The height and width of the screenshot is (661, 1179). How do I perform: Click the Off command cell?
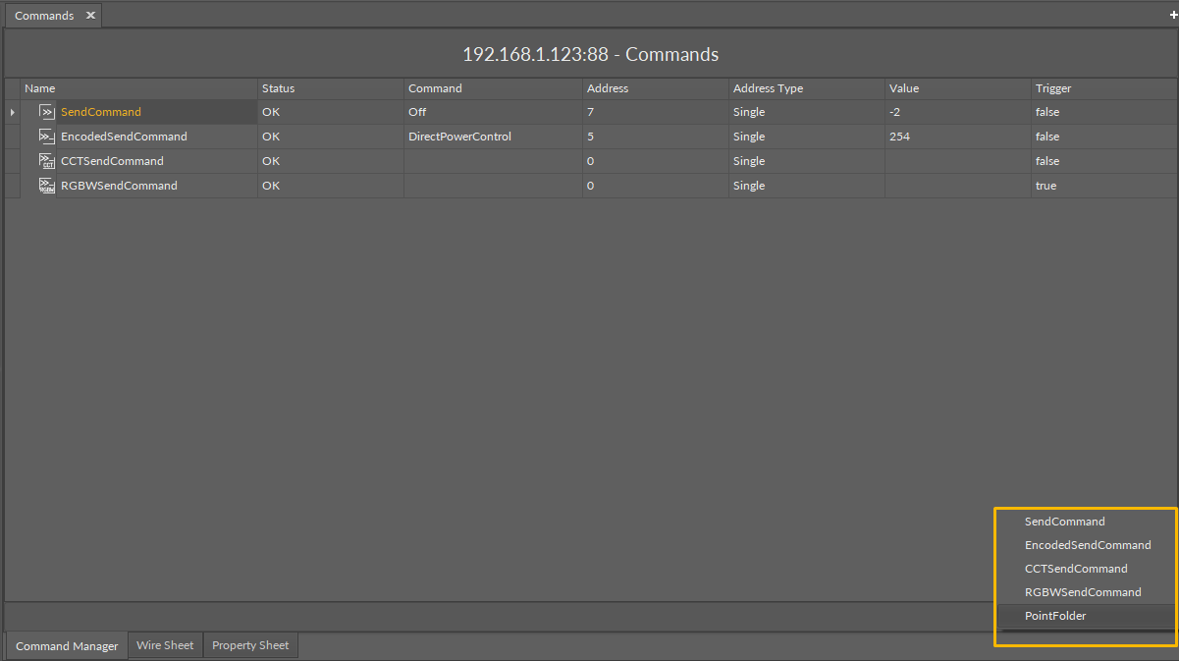(x=493, y=112)
